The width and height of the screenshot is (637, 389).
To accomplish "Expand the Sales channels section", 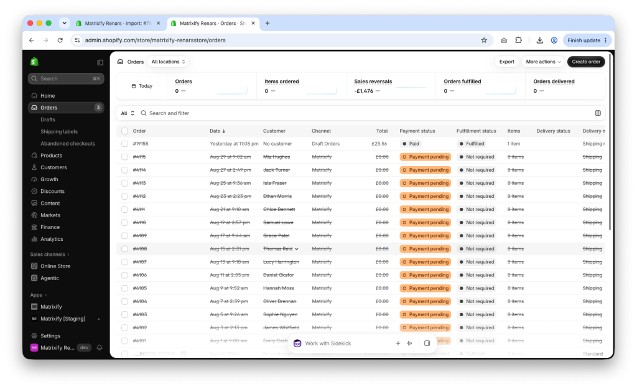I will pyautogui.click(x=50, y=255).
